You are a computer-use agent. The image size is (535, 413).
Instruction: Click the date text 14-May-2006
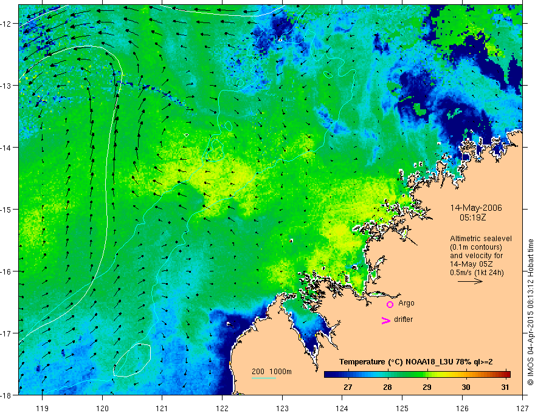(476, 208)
